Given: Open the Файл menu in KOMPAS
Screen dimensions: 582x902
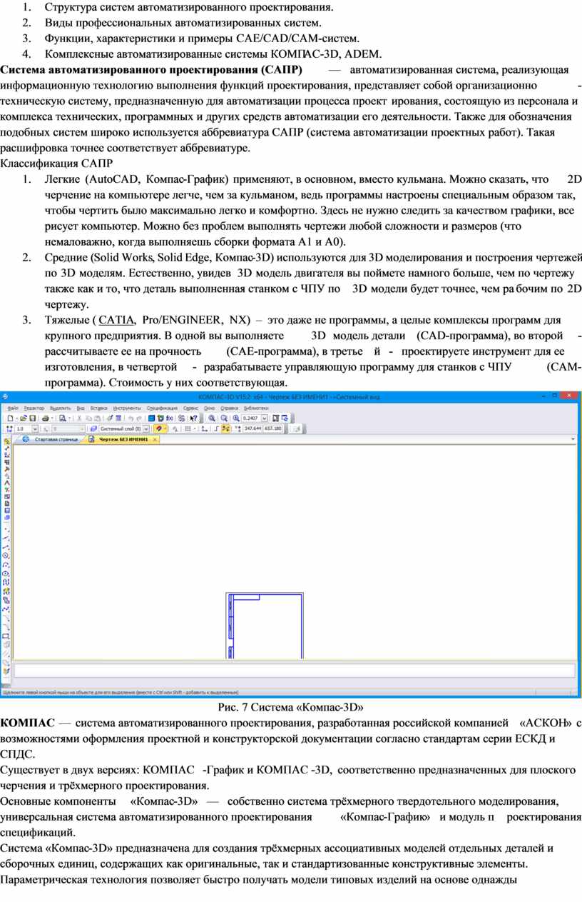Looking at the screenshot, I should 13,407.
